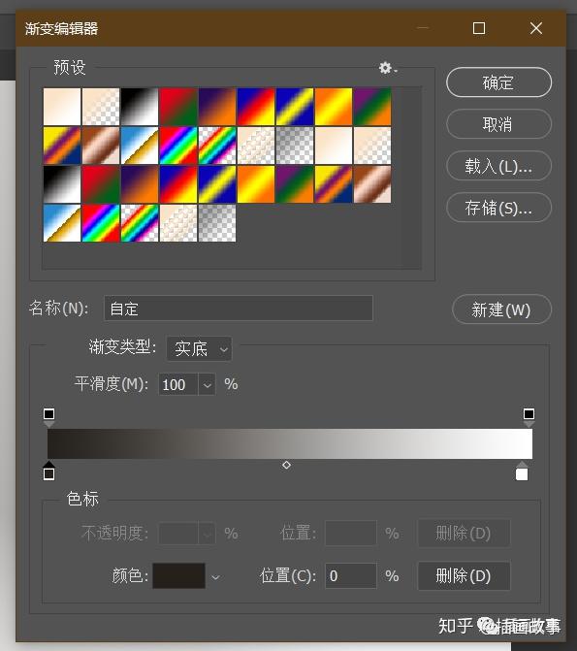
Task: Open the 渐变类型 dropdown showing 实底
Action: click(x=199, y=348)
